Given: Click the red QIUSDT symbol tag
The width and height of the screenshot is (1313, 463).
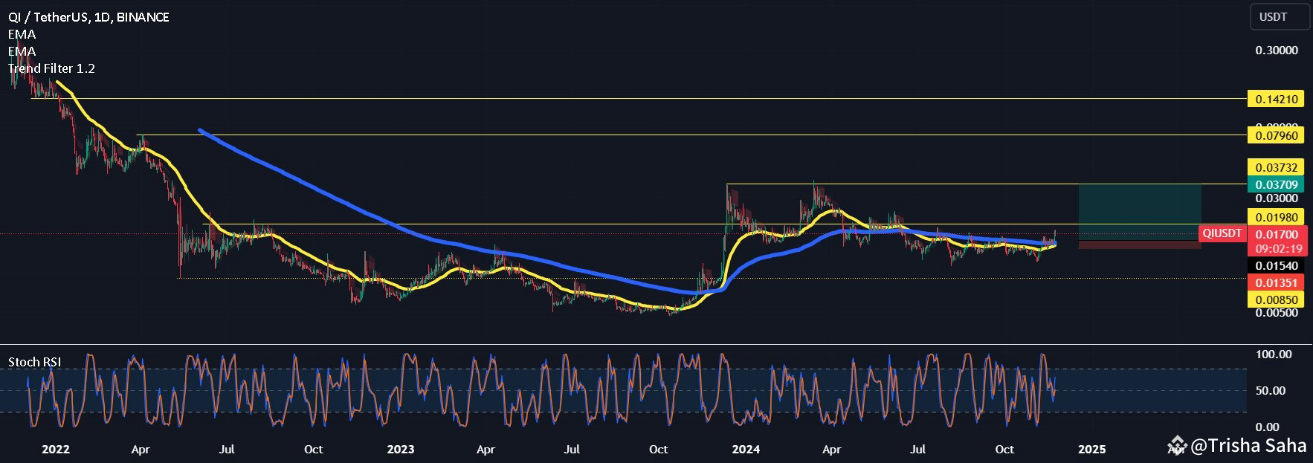Looking at the screenshot, I should click(1222, 233).
